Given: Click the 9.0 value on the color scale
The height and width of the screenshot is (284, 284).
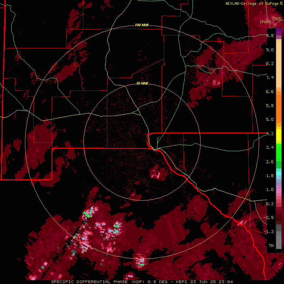Looking at the screenshot, I should click(270, 50).
